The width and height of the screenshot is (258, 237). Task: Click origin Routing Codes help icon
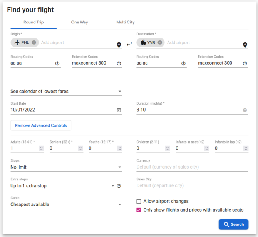coord(57,63)
